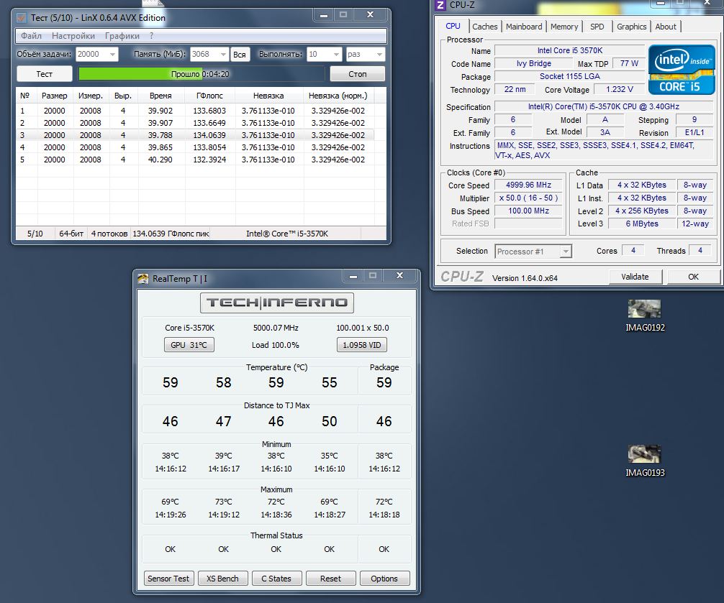This screenshot has height=603, width=724.
Task: Click the Измер. column header in LinX
Action: click(x=91, y=96)
